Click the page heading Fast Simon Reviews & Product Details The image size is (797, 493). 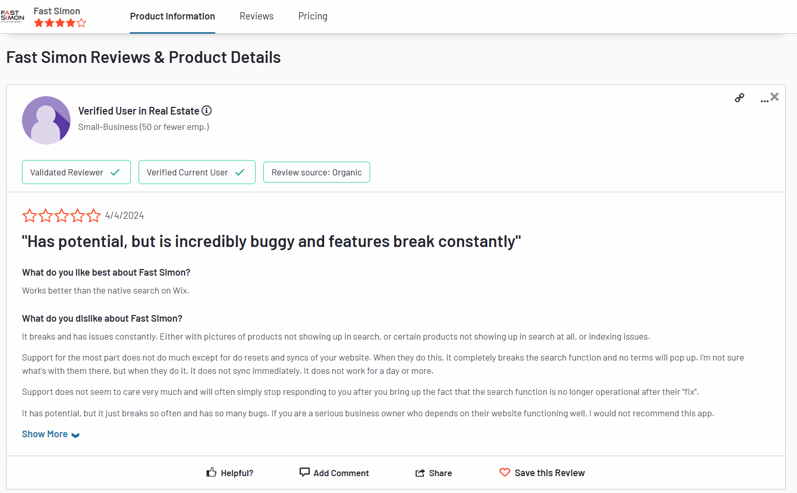pyautogui.click(x=143, y=57)
